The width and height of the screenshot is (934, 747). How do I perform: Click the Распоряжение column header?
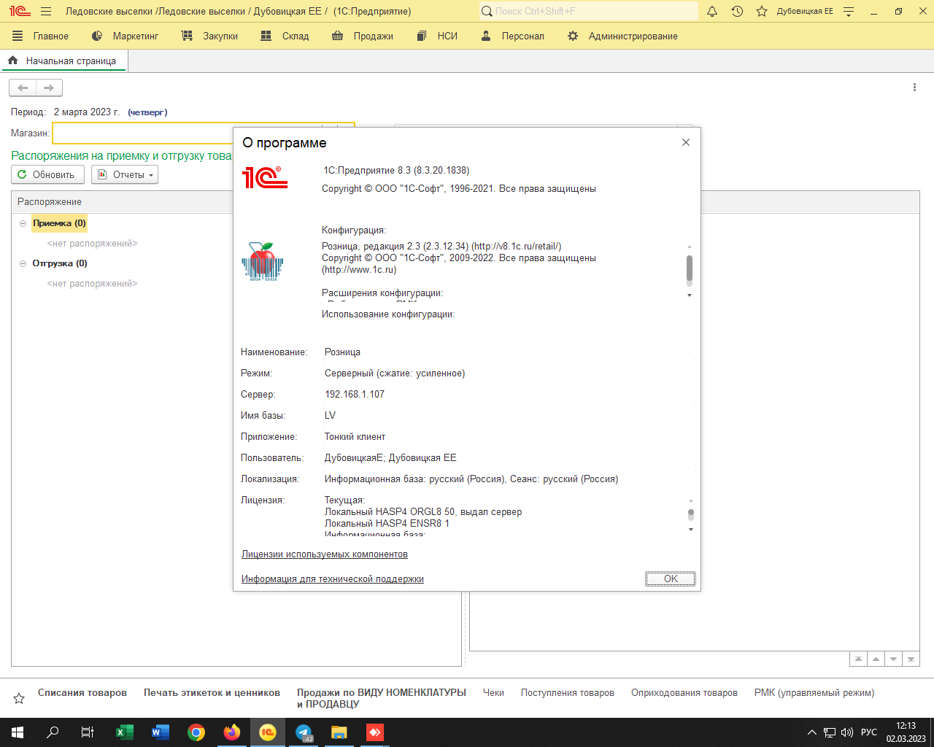click(x=123, y=202)
